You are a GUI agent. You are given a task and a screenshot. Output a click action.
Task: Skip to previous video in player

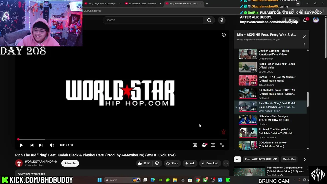coord(32,145)
